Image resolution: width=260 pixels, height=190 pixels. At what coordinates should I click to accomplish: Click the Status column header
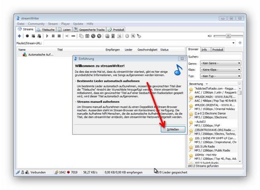[164, 50]
